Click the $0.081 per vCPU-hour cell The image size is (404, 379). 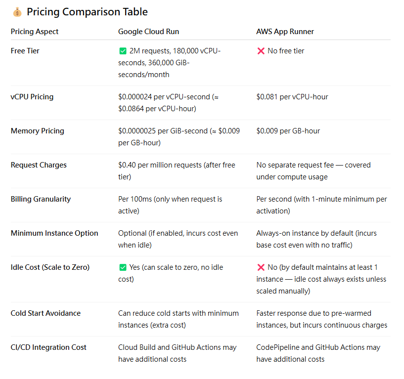click(292, 97)
